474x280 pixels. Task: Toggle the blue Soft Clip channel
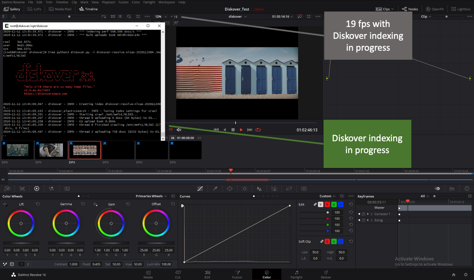pyautogui.click(x=341, y=241)
